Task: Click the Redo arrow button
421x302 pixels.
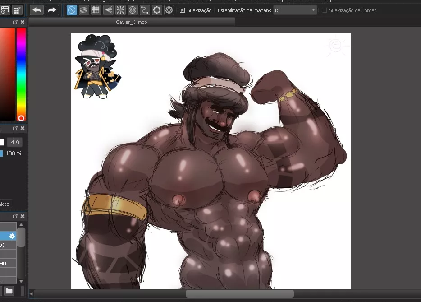Action: click(52, 10)
